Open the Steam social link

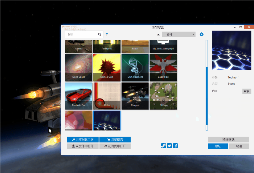point(164,146)
